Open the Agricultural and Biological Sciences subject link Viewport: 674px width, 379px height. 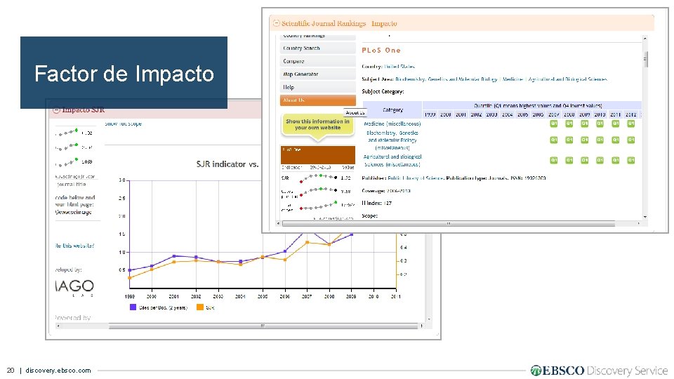coord(567,79)
